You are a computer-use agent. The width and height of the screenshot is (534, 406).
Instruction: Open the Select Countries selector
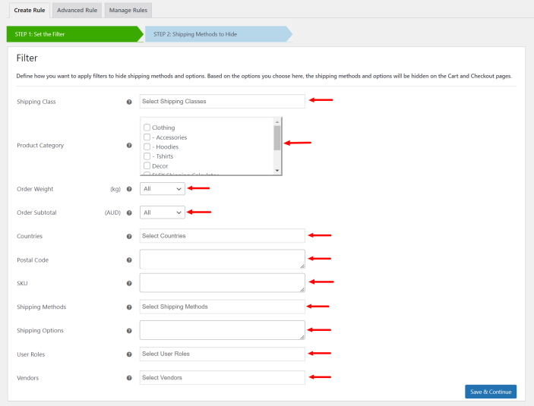(x=222, y=236)
